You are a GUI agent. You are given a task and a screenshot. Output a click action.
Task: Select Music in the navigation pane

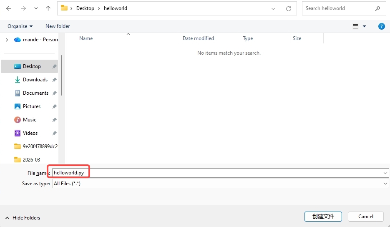(x=30, y=120)
